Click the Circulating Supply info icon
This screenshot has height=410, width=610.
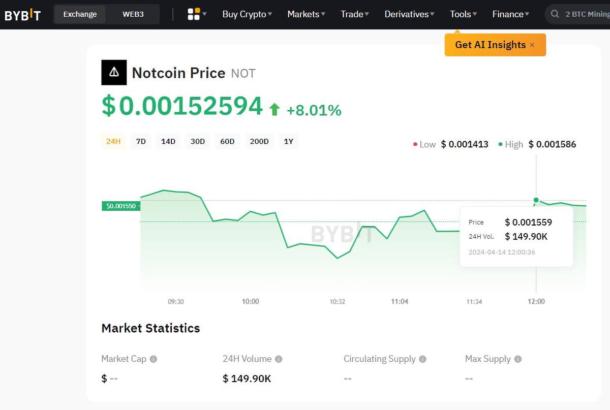click(x=422, y=359)
